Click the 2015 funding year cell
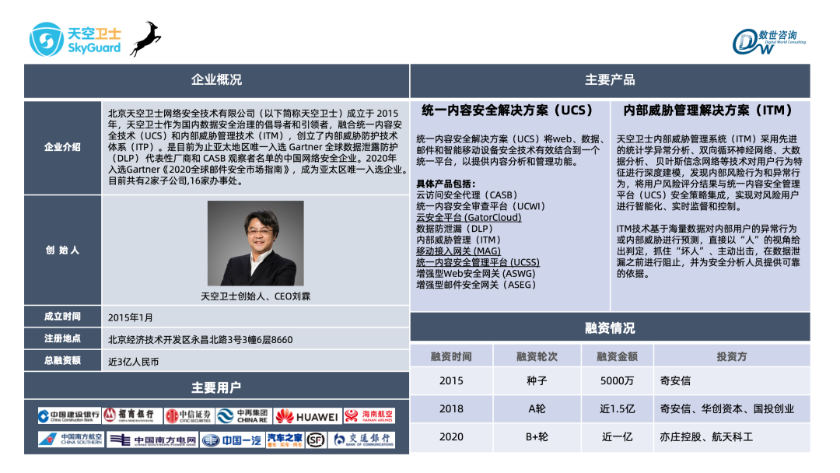 point(451,381)
